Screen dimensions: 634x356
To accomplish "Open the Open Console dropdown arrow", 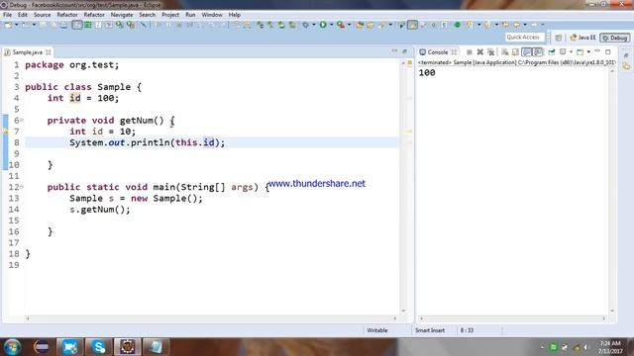I will point(588,52).
